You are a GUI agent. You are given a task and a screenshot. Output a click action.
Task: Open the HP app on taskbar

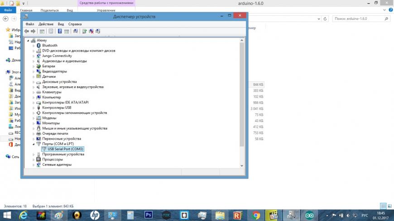pyautogui.click(x=95, y=216)
